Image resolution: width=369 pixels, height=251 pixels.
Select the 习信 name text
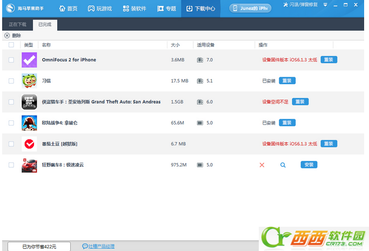point(46,81)
